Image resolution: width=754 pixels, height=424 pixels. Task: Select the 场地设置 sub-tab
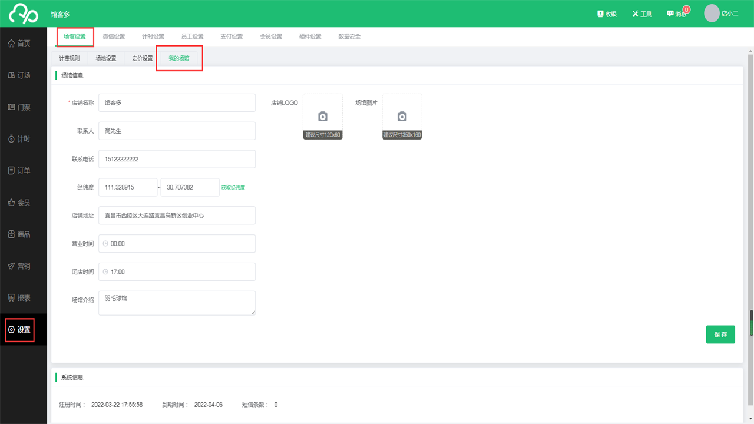[x=106, y=58]
